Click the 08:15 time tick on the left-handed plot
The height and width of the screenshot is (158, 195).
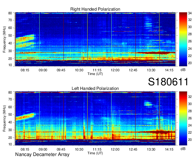pyautogui.click(x=25, y=149)
